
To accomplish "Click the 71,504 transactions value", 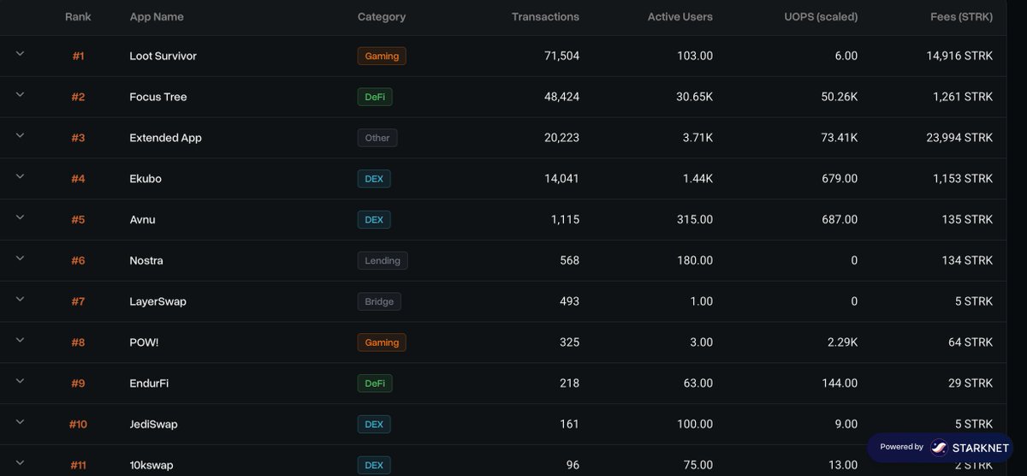I will click(x=561, y=56).
